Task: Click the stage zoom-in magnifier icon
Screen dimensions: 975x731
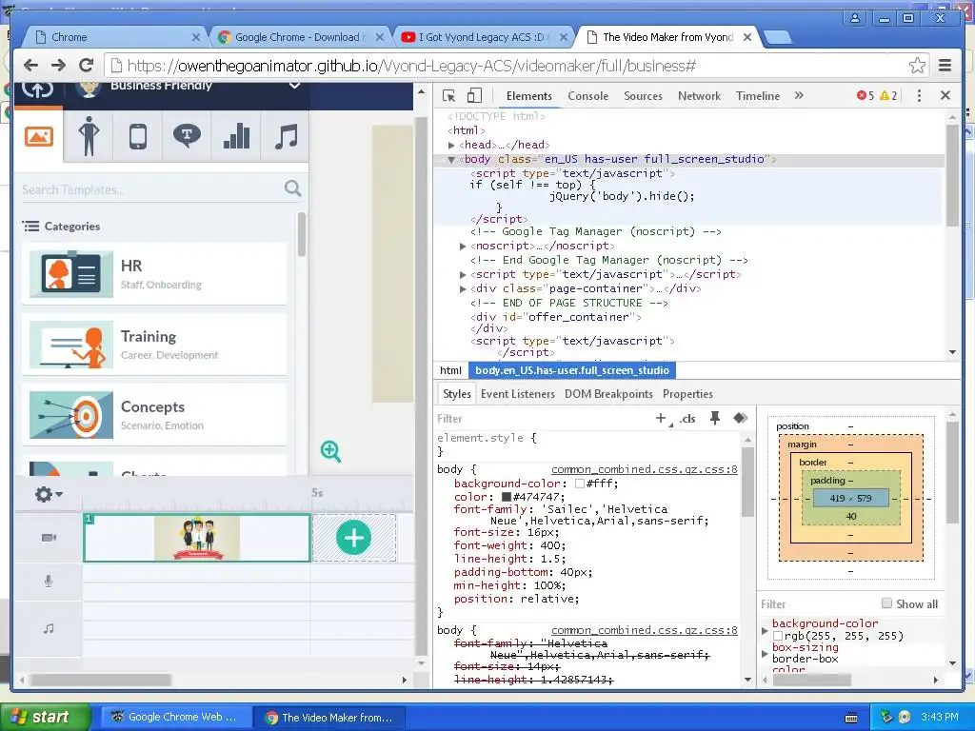Action: click(x=330, y=451)
